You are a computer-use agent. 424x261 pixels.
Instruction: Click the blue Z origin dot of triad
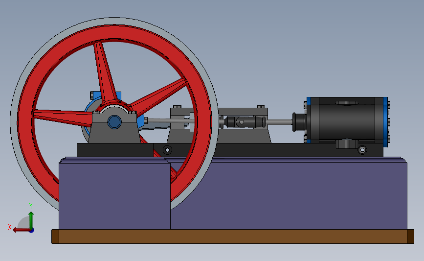(31, 230)
